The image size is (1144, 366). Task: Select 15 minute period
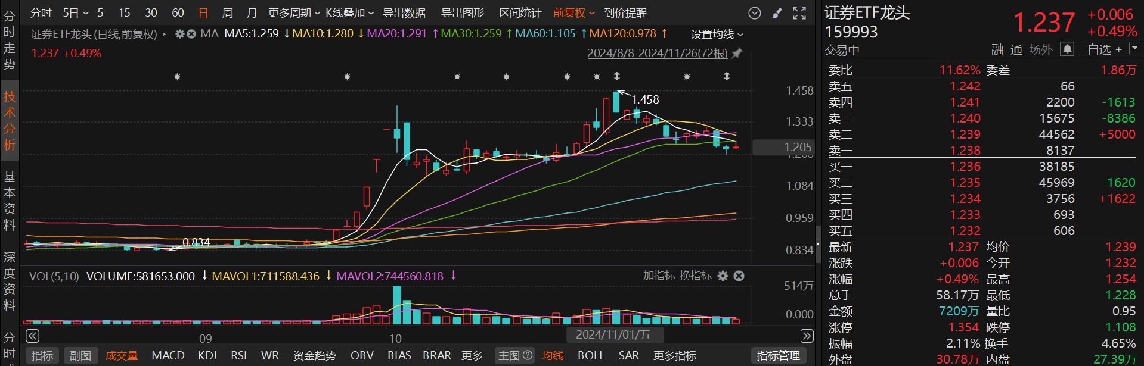124,13
